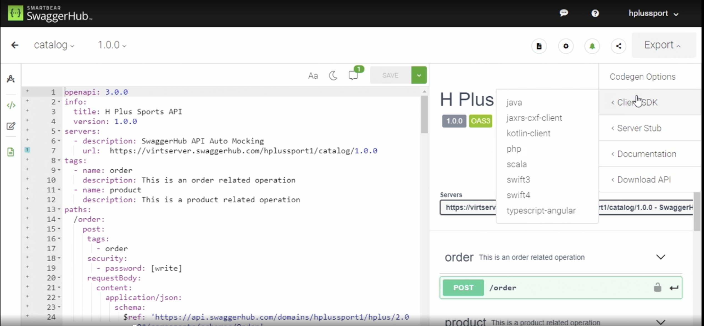Screen dimensions: 704x326
Task: Click the editor vertical scrollbar thumb
Action: coord(424,114)
